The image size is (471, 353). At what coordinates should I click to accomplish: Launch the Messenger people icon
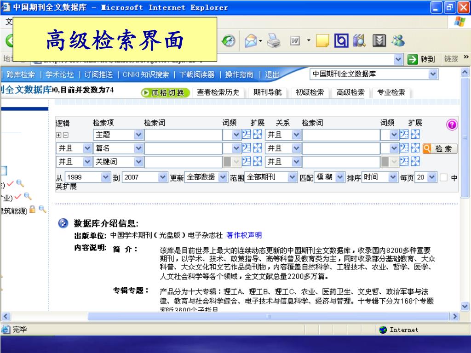pos(399,40)
